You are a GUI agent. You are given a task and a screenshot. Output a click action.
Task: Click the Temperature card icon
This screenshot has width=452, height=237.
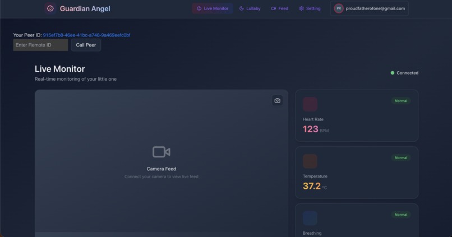coord(310,161)
